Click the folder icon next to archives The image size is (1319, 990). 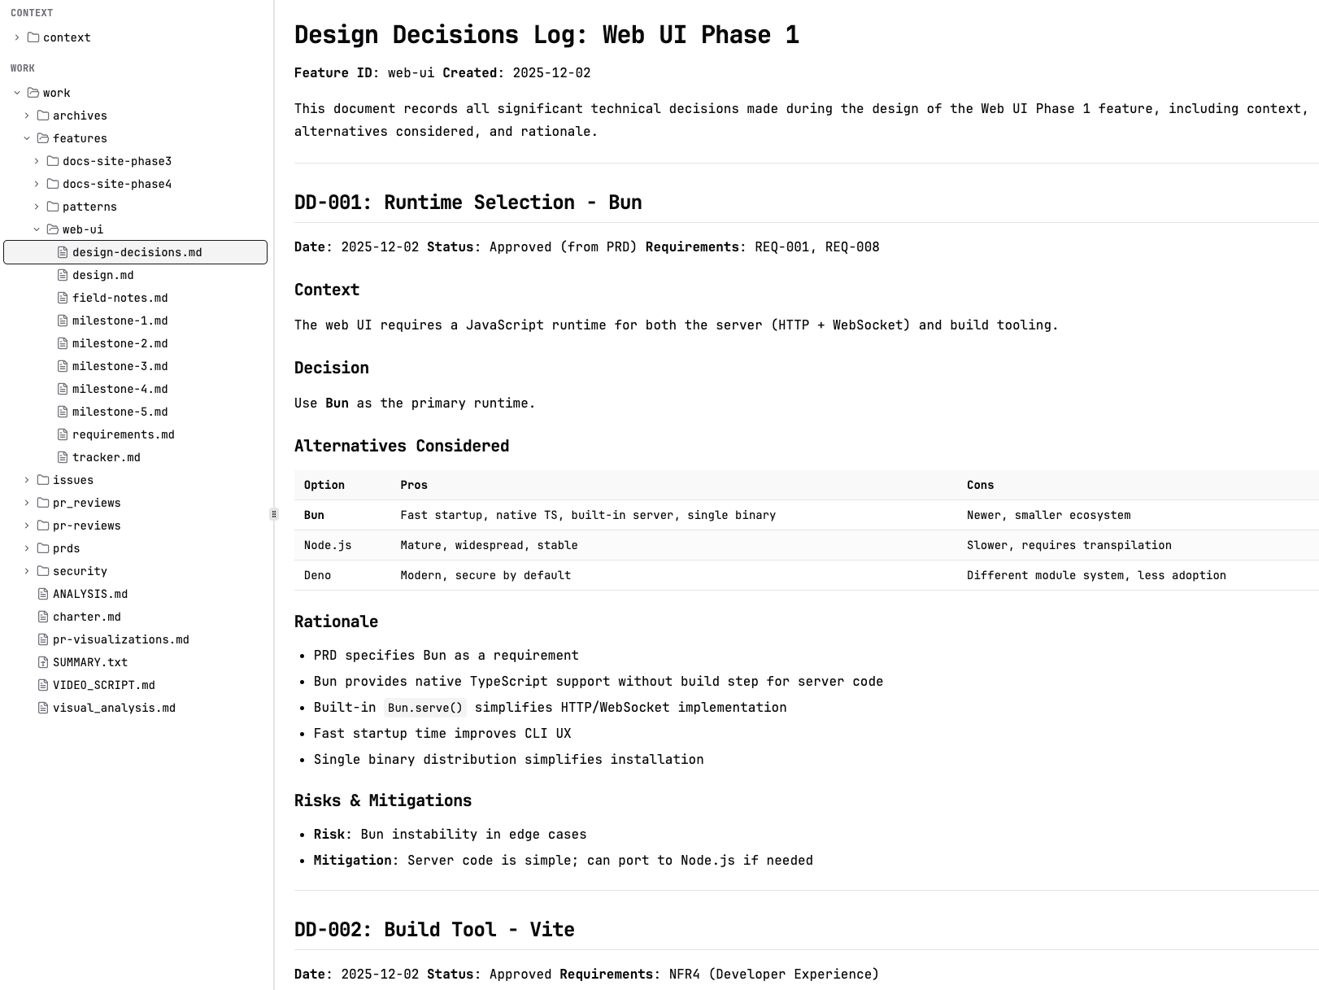pos(41,116)
